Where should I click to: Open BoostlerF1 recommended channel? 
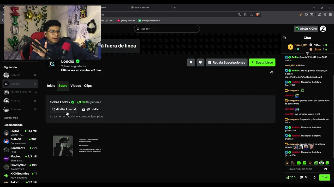click(x=20, y=150)
